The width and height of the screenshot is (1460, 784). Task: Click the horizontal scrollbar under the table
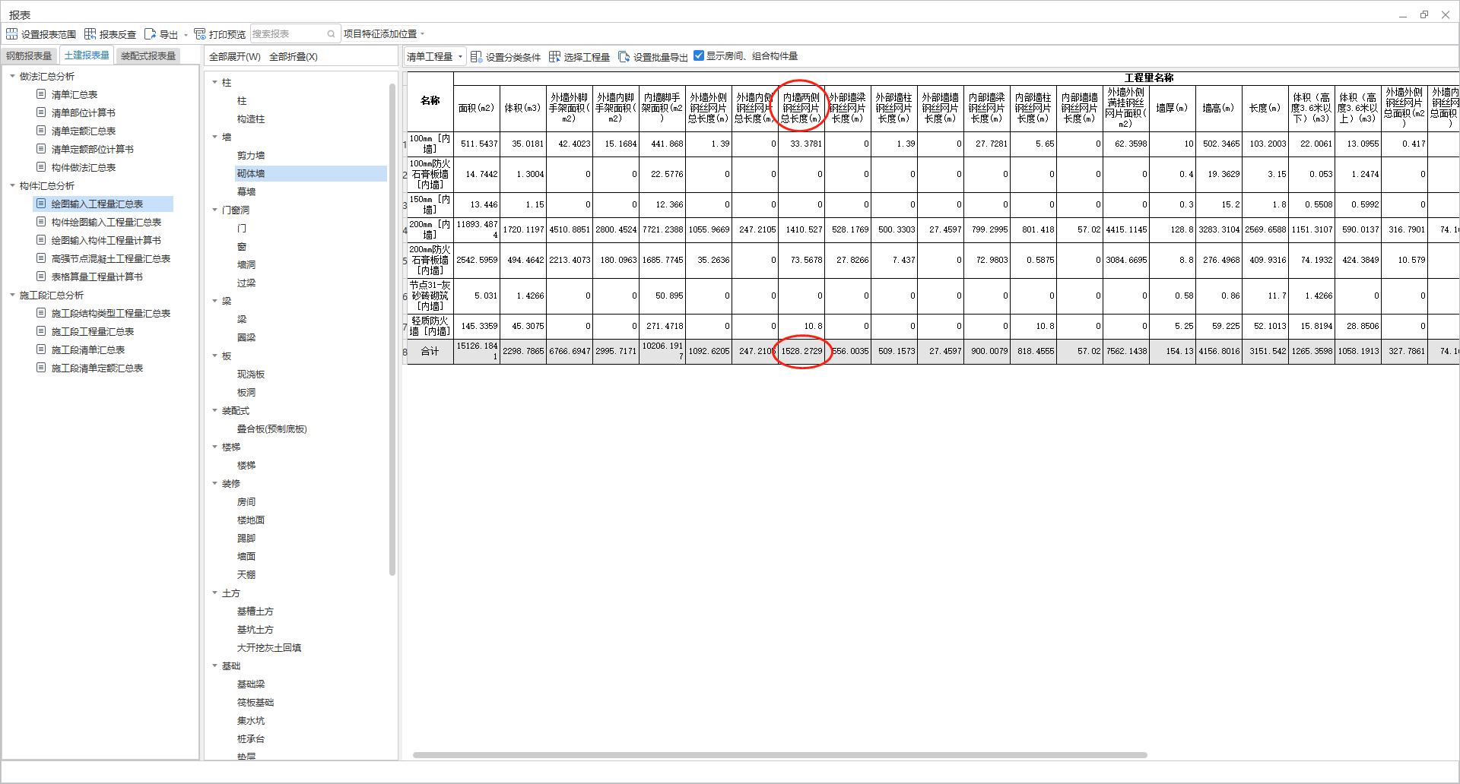click(x=779, y=755)
